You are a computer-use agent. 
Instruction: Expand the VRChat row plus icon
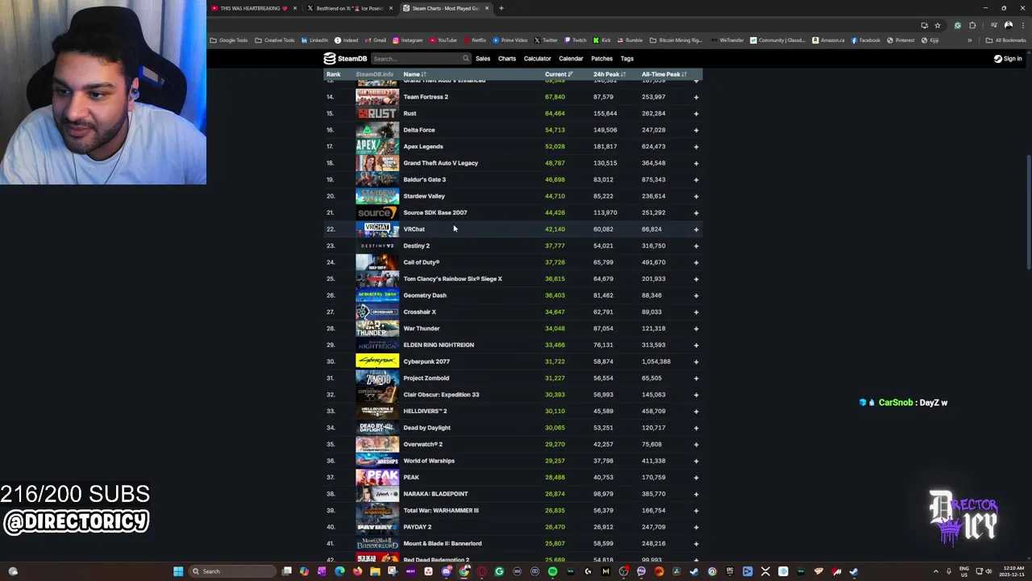point(696,229)
